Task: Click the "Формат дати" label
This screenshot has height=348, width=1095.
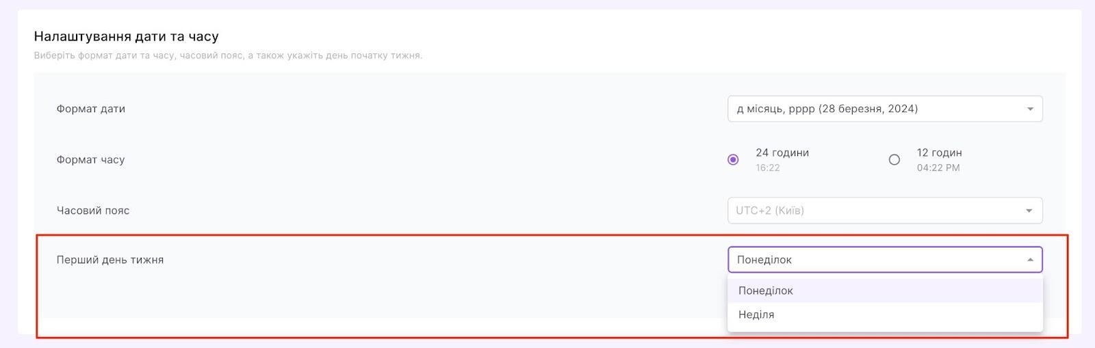Action: pos(91,109)
